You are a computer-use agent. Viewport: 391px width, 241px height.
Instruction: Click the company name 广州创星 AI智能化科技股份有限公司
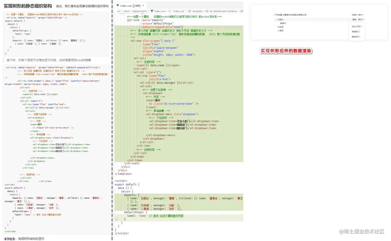coord(290,15)
